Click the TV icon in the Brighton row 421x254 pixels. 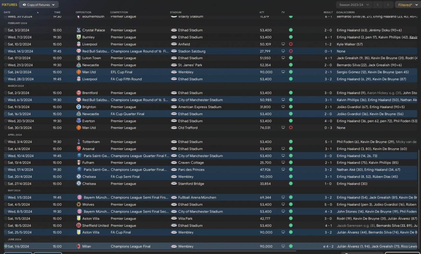[283, 107]
